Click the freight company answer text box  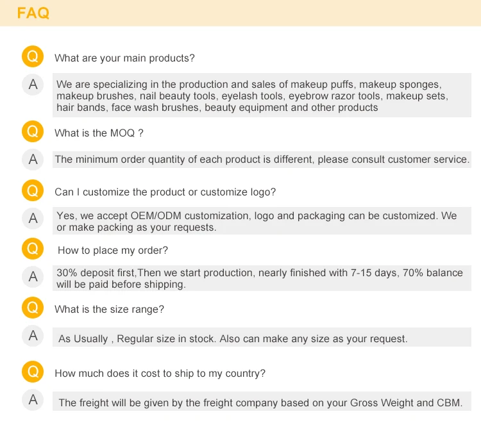(x=262, y=402)
